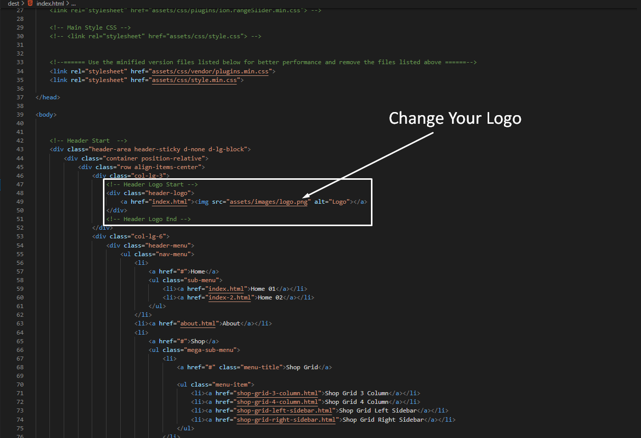This screenshot has width=641, height=438.
Task: Click the "Change Your Logo" annotation text
Action: tap(455, 118)
